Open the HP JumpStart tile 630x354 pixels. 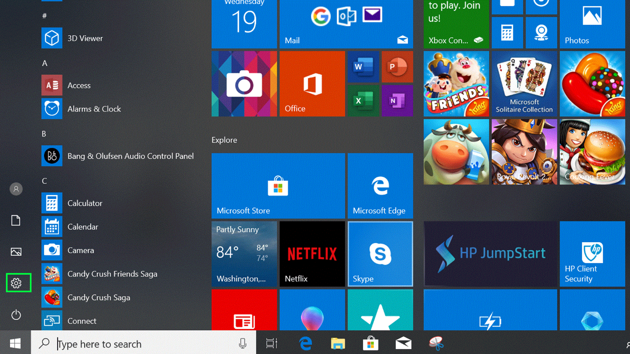point(490,254)
